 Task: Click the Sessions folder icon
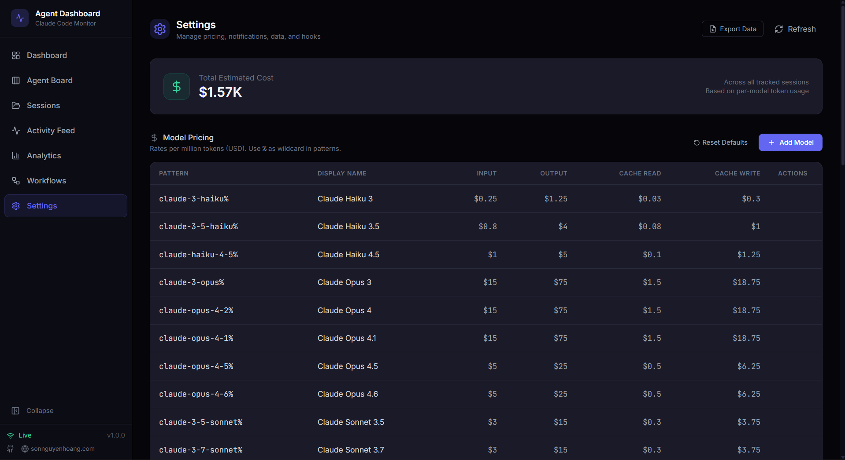pos(16,106)
